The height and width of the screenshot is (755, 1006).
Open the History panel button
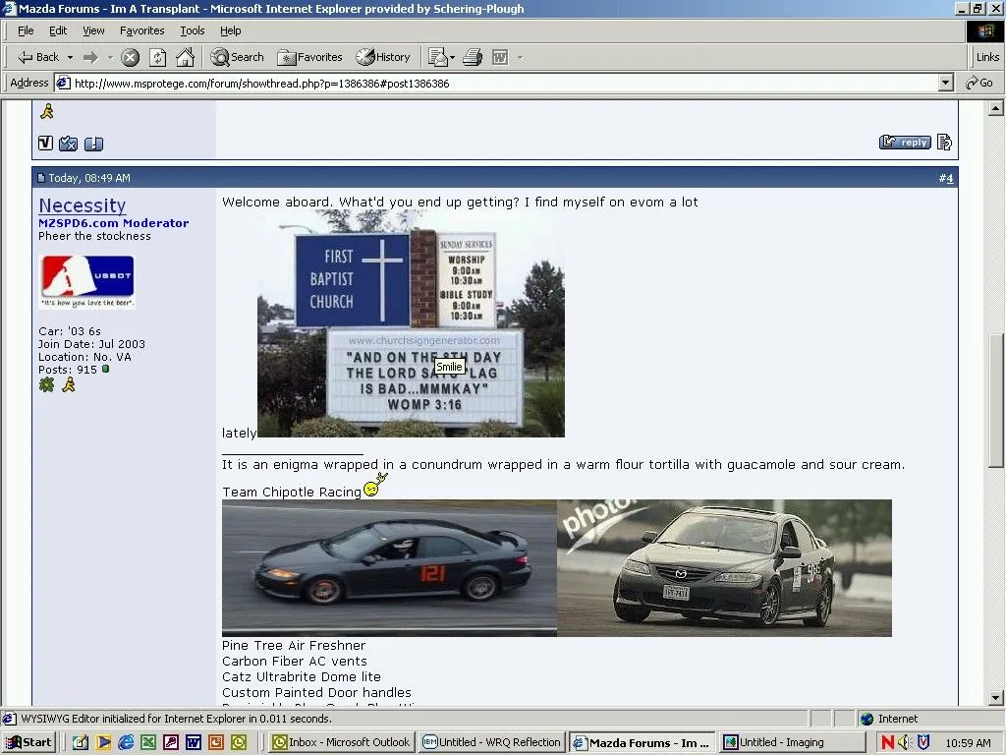(x=383, y=57)
